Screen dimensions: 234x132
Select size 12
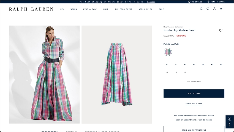(x=221, y=64)
